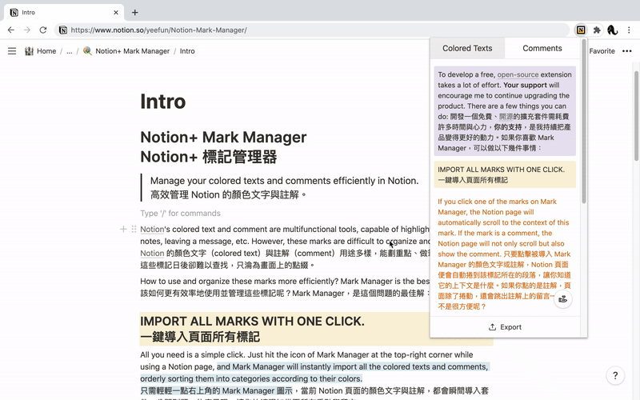
Task: Open the browser Extensions puzzle icon
Action: [x=597, y=30]
